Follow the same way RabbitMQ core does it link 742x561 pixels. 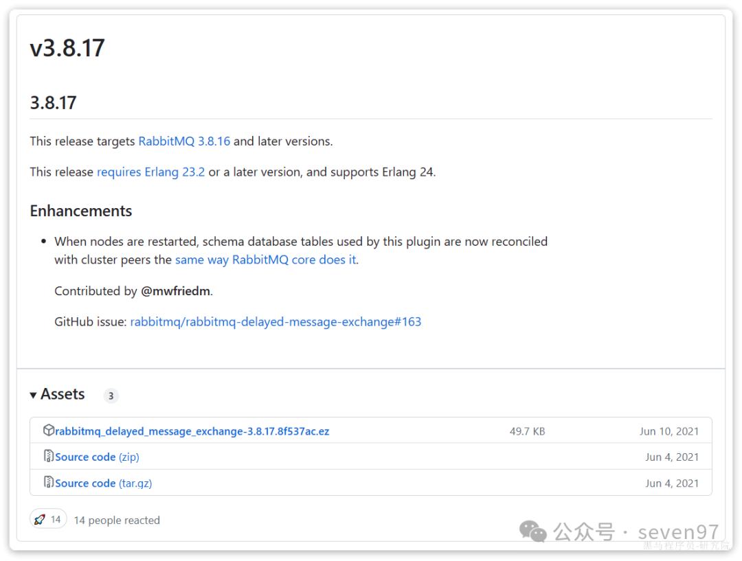point(265,260)
